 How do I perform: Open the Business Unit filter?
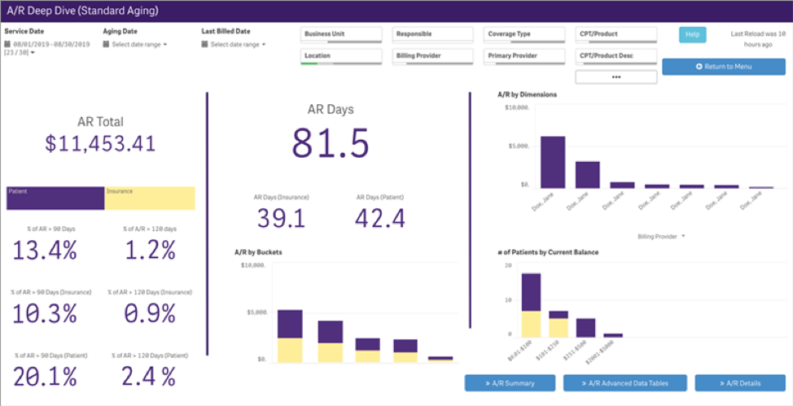click(x=341, y=34)
